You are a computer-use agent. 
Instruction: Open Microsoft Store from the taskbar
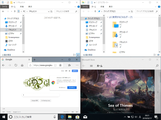pos(77,117)
